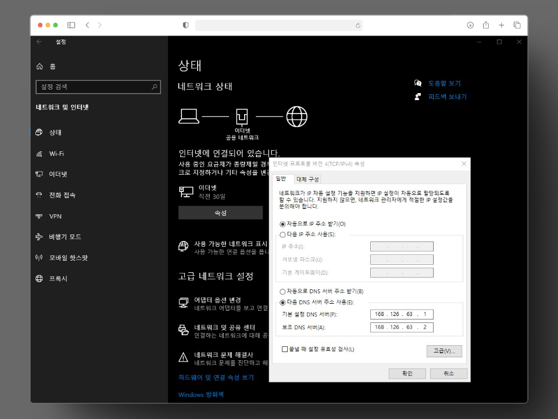Screen dimensions: 558x419
Task: Click the IP 주소 field
Action: [402, 247]
